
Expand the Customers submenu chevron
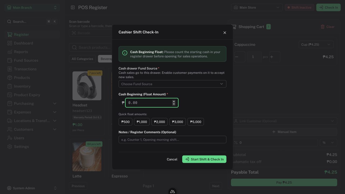click(55, 129)
